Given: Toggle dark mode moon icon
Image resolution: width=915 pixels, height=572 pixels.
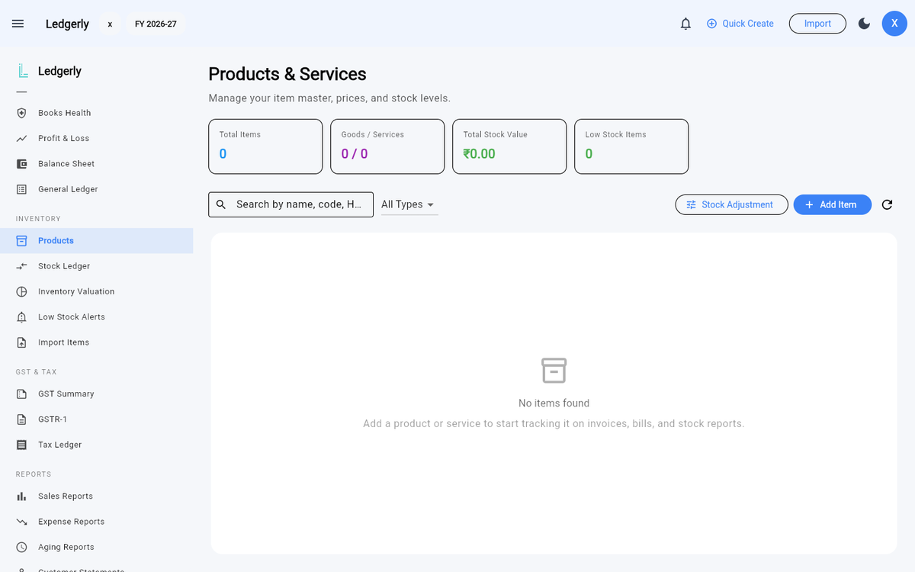Looking at the screenshot, I should click(x=864, y=24).
